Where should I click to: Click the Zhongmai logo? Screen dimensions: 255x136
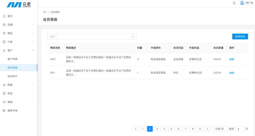tap(19, 5)
